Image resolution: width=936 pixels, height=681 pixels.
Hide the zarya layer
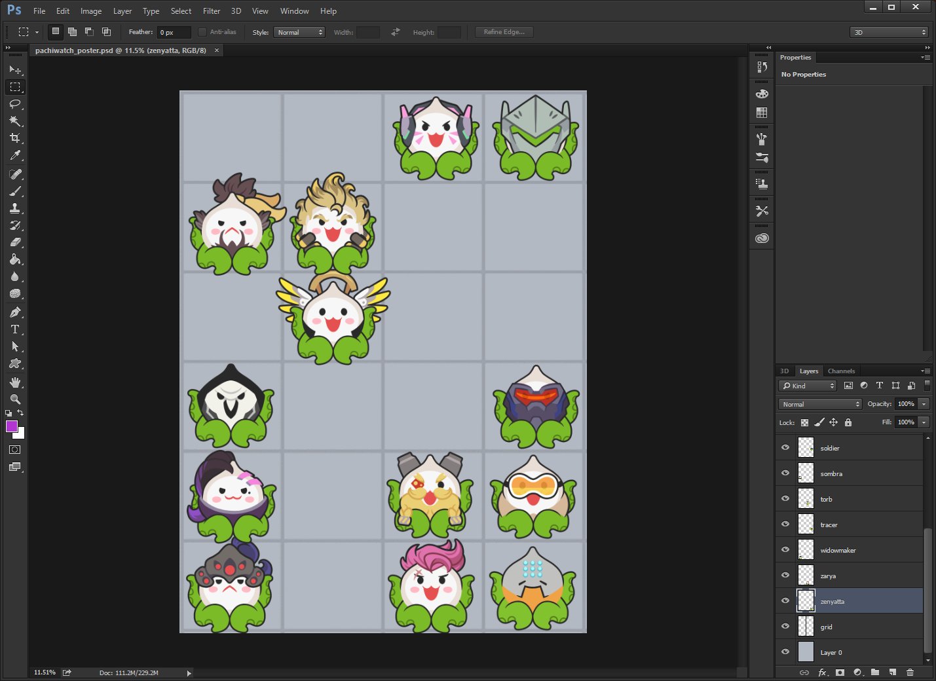[785, 576]
